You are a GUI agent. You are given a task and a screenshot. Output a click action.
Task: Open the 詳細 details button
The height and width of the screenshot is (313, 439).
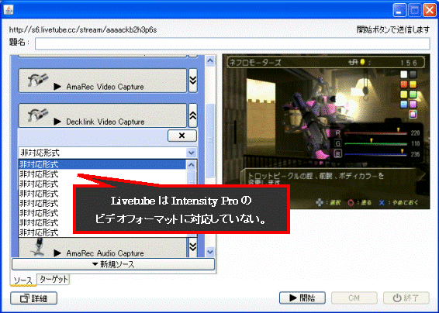click(34, 298)
